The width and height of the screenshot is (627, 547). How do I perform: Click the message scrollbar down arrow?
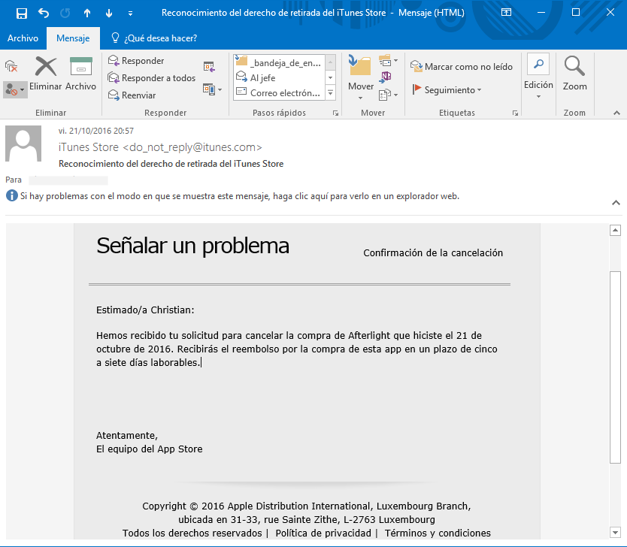coord(615,532)
